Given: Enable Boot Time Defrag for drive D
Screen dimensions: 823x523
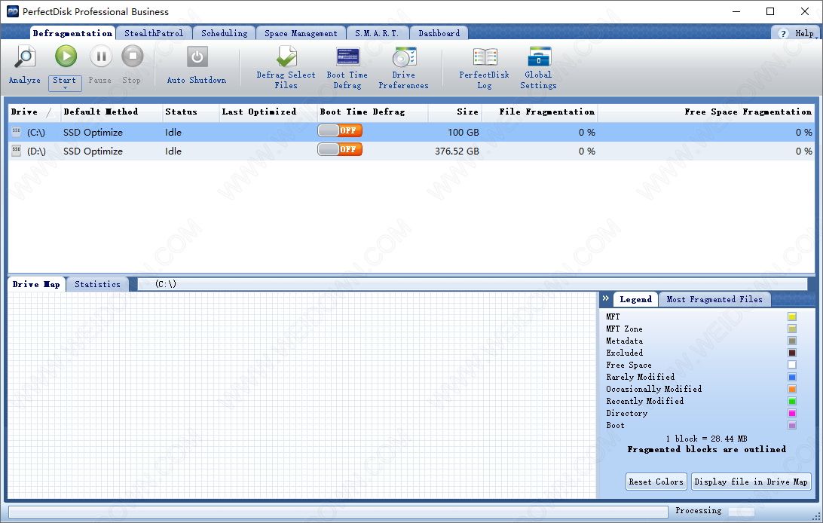Looking at the screenshot, I should click(x=340, y=149).
